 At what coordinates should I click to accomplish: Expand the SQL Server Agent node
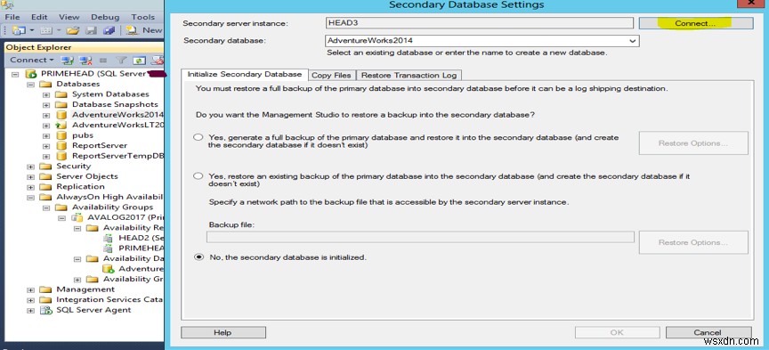click(30, 311)
